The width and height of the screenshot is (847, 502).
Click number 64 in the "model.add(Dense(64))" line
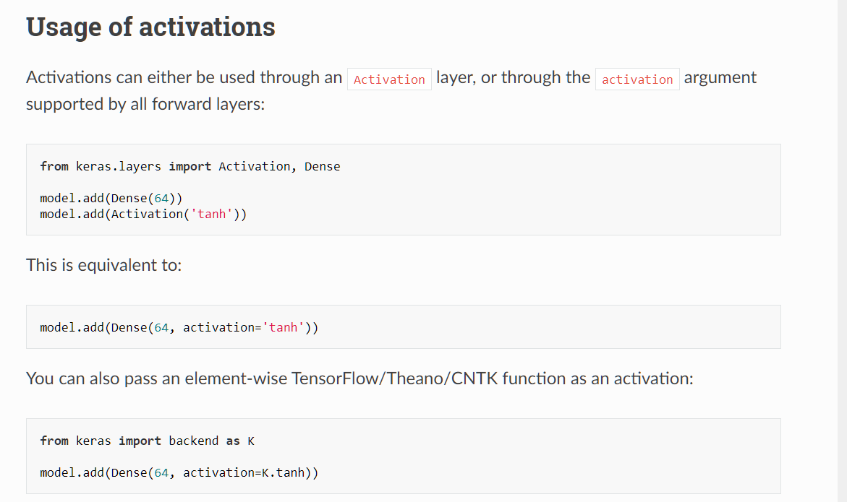point(161,198)
